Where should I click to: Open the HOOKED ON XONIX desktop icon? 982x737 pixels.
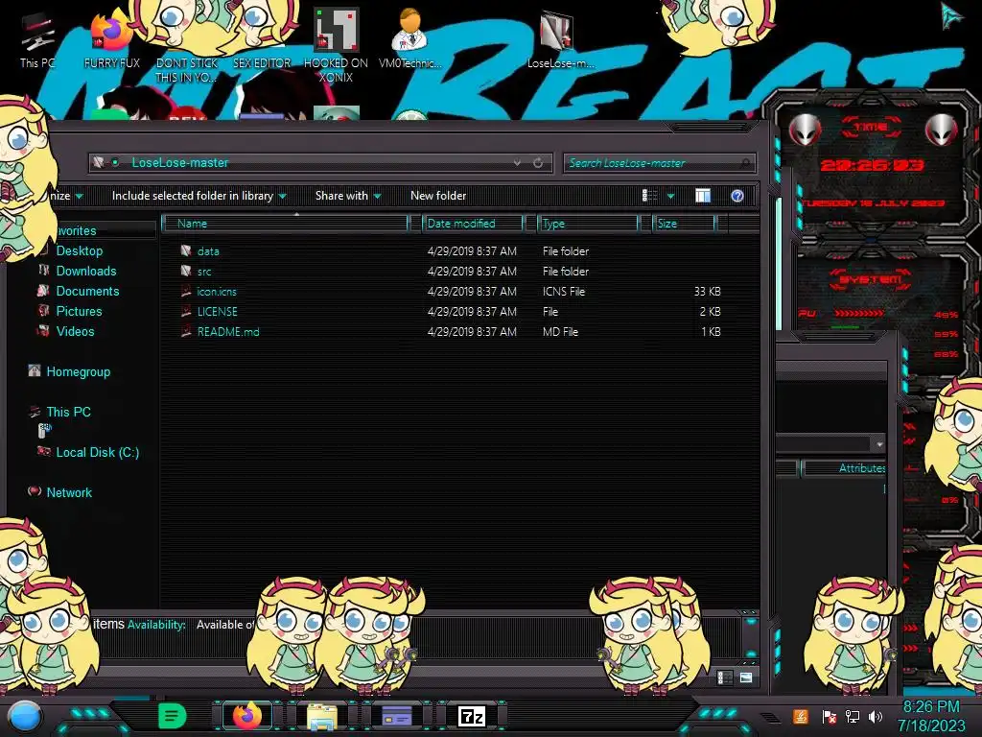click(x=336, y=45)
